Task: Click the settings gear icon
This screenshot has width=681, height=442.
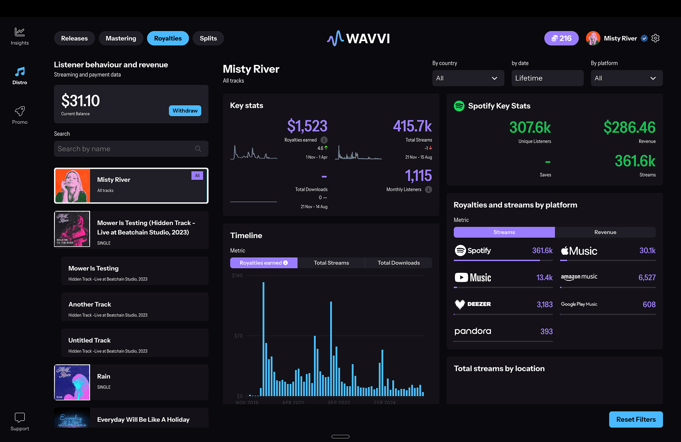Action: pos(655,38)
